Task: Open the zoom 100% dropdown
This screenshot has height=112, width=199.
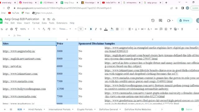Action: tap(25, 29)
